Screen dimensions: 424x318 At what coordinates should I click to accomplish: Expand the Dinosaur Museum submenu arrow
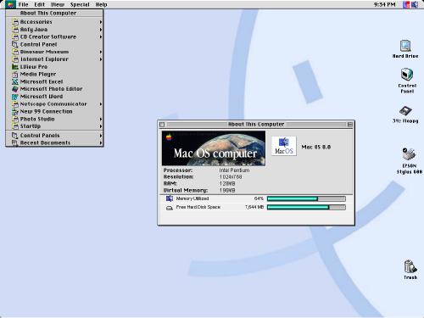[101, 52]
